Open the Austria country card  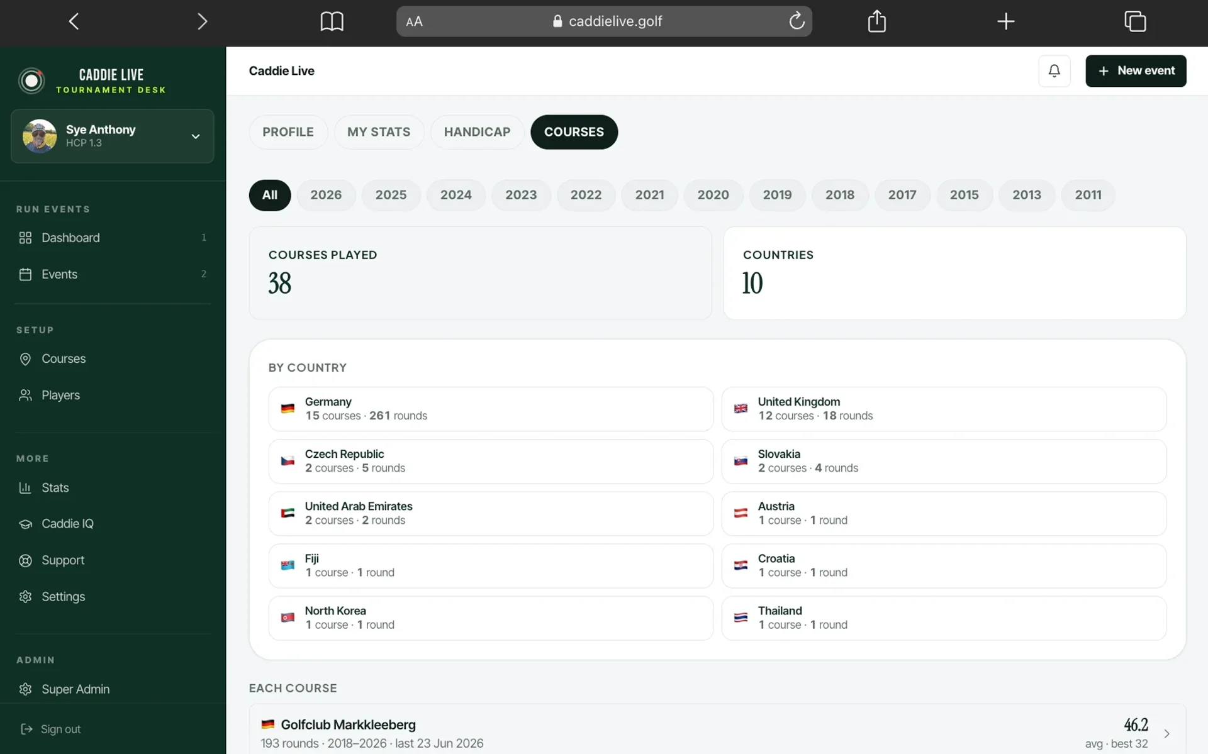click(944, 513)
